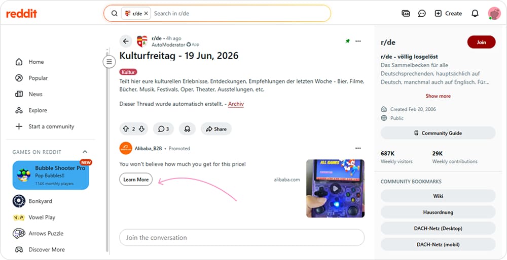Open the r/de community avatar
The image size is (507, 260).
pos(142,41)
